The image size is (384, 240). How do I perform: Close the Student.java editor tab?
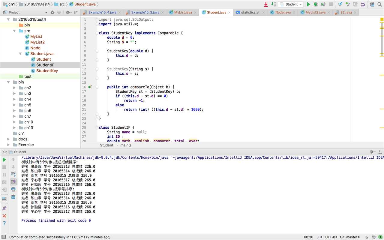[x=229, y=13]
